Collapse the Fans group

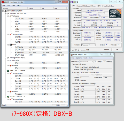tap(8, 45)
